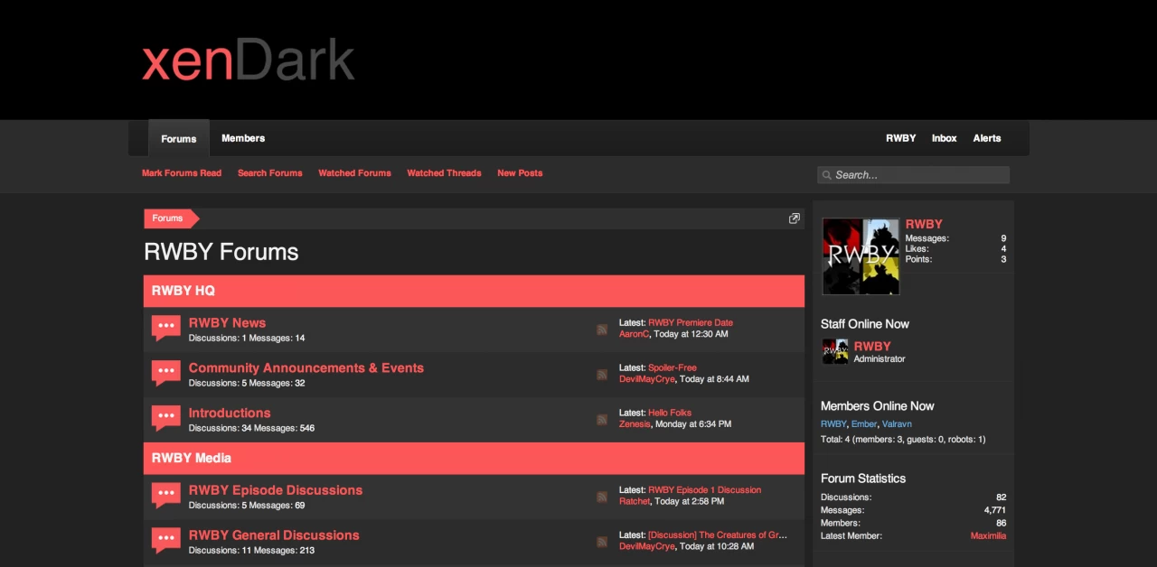Open RWBY General Discussions forum
The height and width of the screenshot is (567, 1157).
coord(274,535)
